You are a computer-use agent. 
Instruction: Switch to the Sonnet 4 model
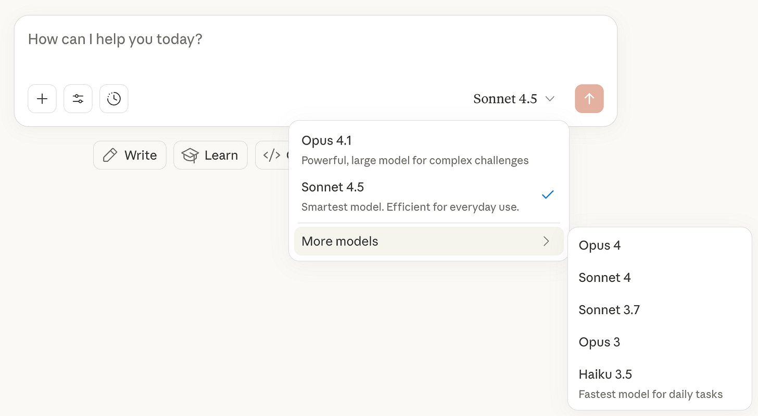click(604, 278)
